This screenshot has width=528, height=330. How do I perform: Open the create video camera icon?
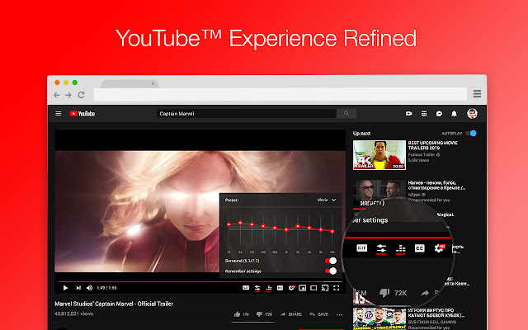pyautogui.click(x=409, y=114)
